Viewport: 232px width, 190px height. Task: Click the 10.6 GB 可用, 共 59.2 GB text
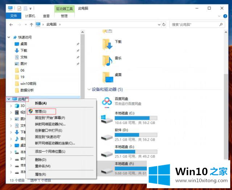135,123
